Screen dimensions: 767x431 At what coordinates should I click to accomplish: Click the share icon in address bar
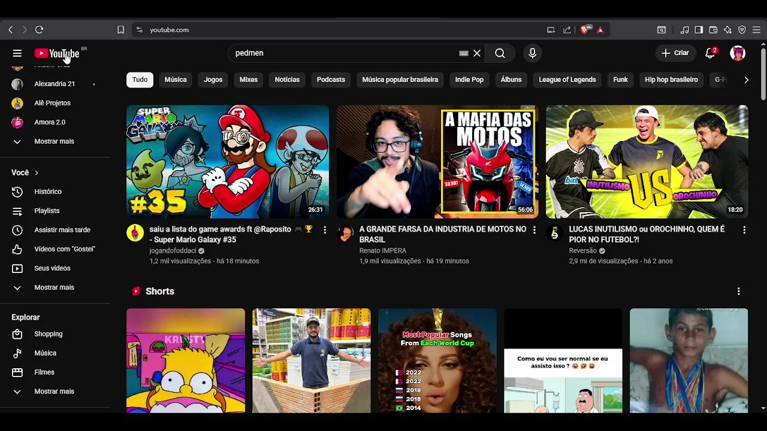click(x=567, y=30)
